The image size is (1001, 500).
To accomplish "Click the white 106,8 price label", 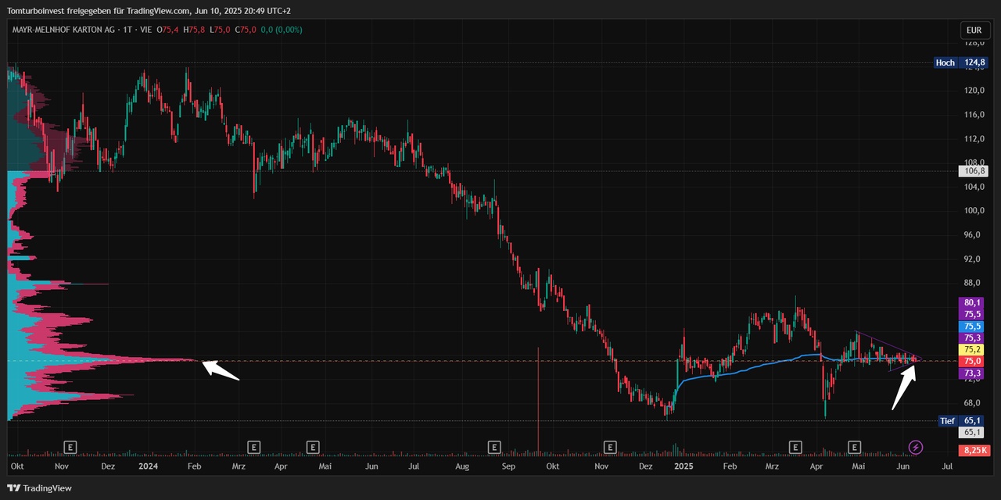I will [x=973, y=171].
